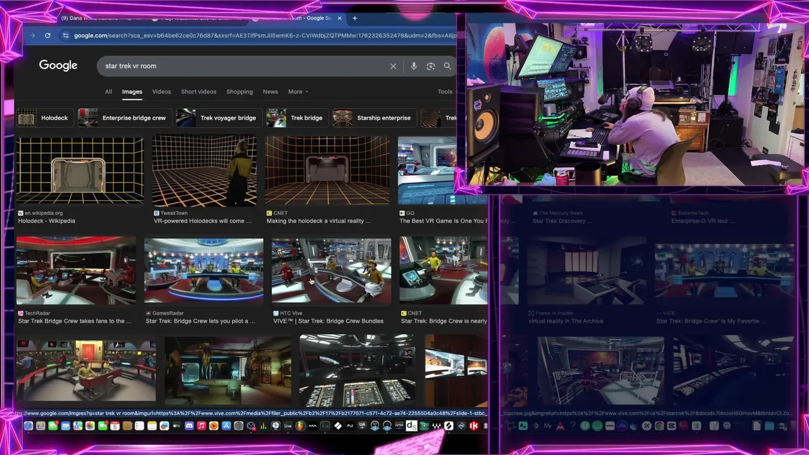Viewport: 809px width, 455px height.
Task: Open site information icon in address bar
Action: (65, 35)
